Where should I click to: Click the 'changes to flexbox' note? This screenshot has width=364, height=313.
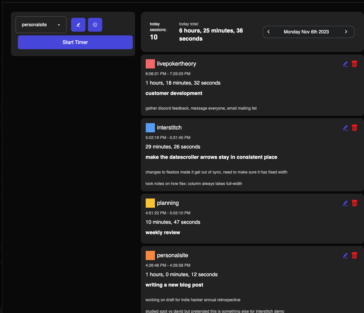216,172
